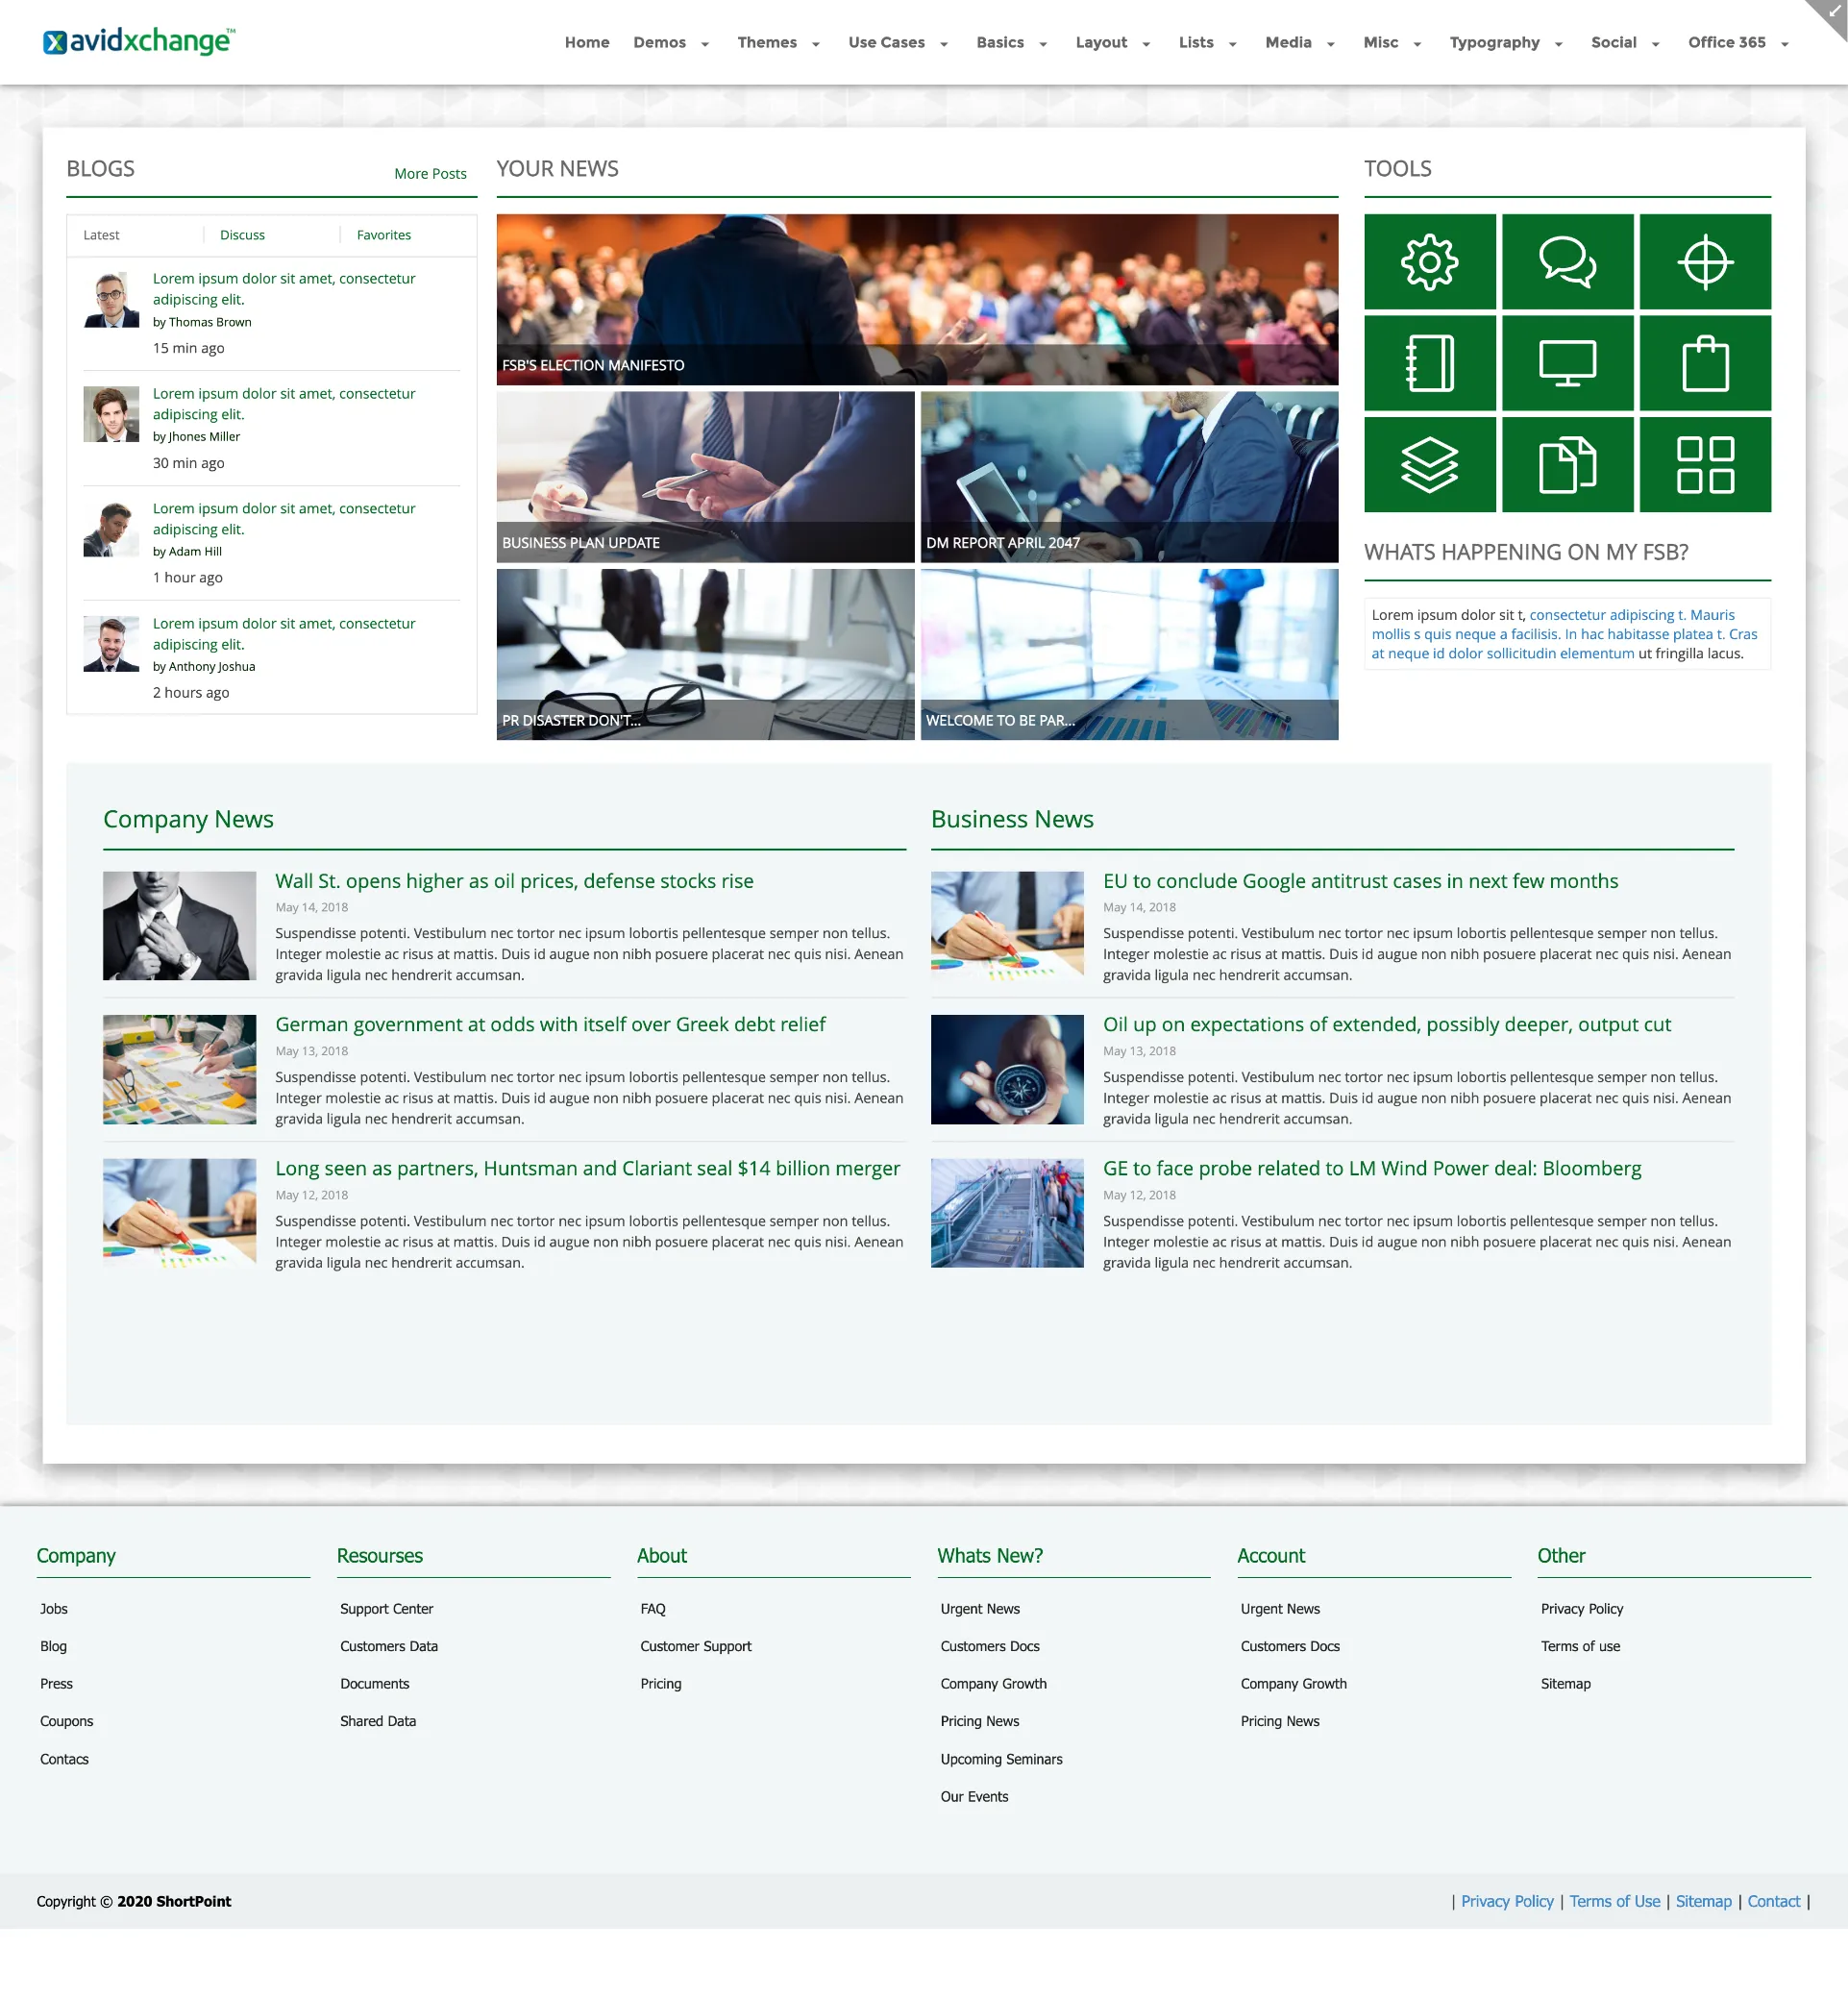Screen dimensions: 1848x1998
Task: Click the notebook/journal icon in Tools
Action: coord(1429,362)
